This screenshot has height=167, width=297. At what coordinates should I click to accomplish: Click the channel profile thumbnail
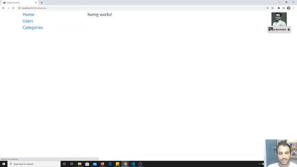pos(279,19)
